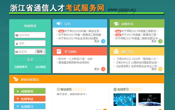175x110 pixels.
Task: Open notice 关于举办2017年第一期通信工程质量
Action: (x=81, y=35)
